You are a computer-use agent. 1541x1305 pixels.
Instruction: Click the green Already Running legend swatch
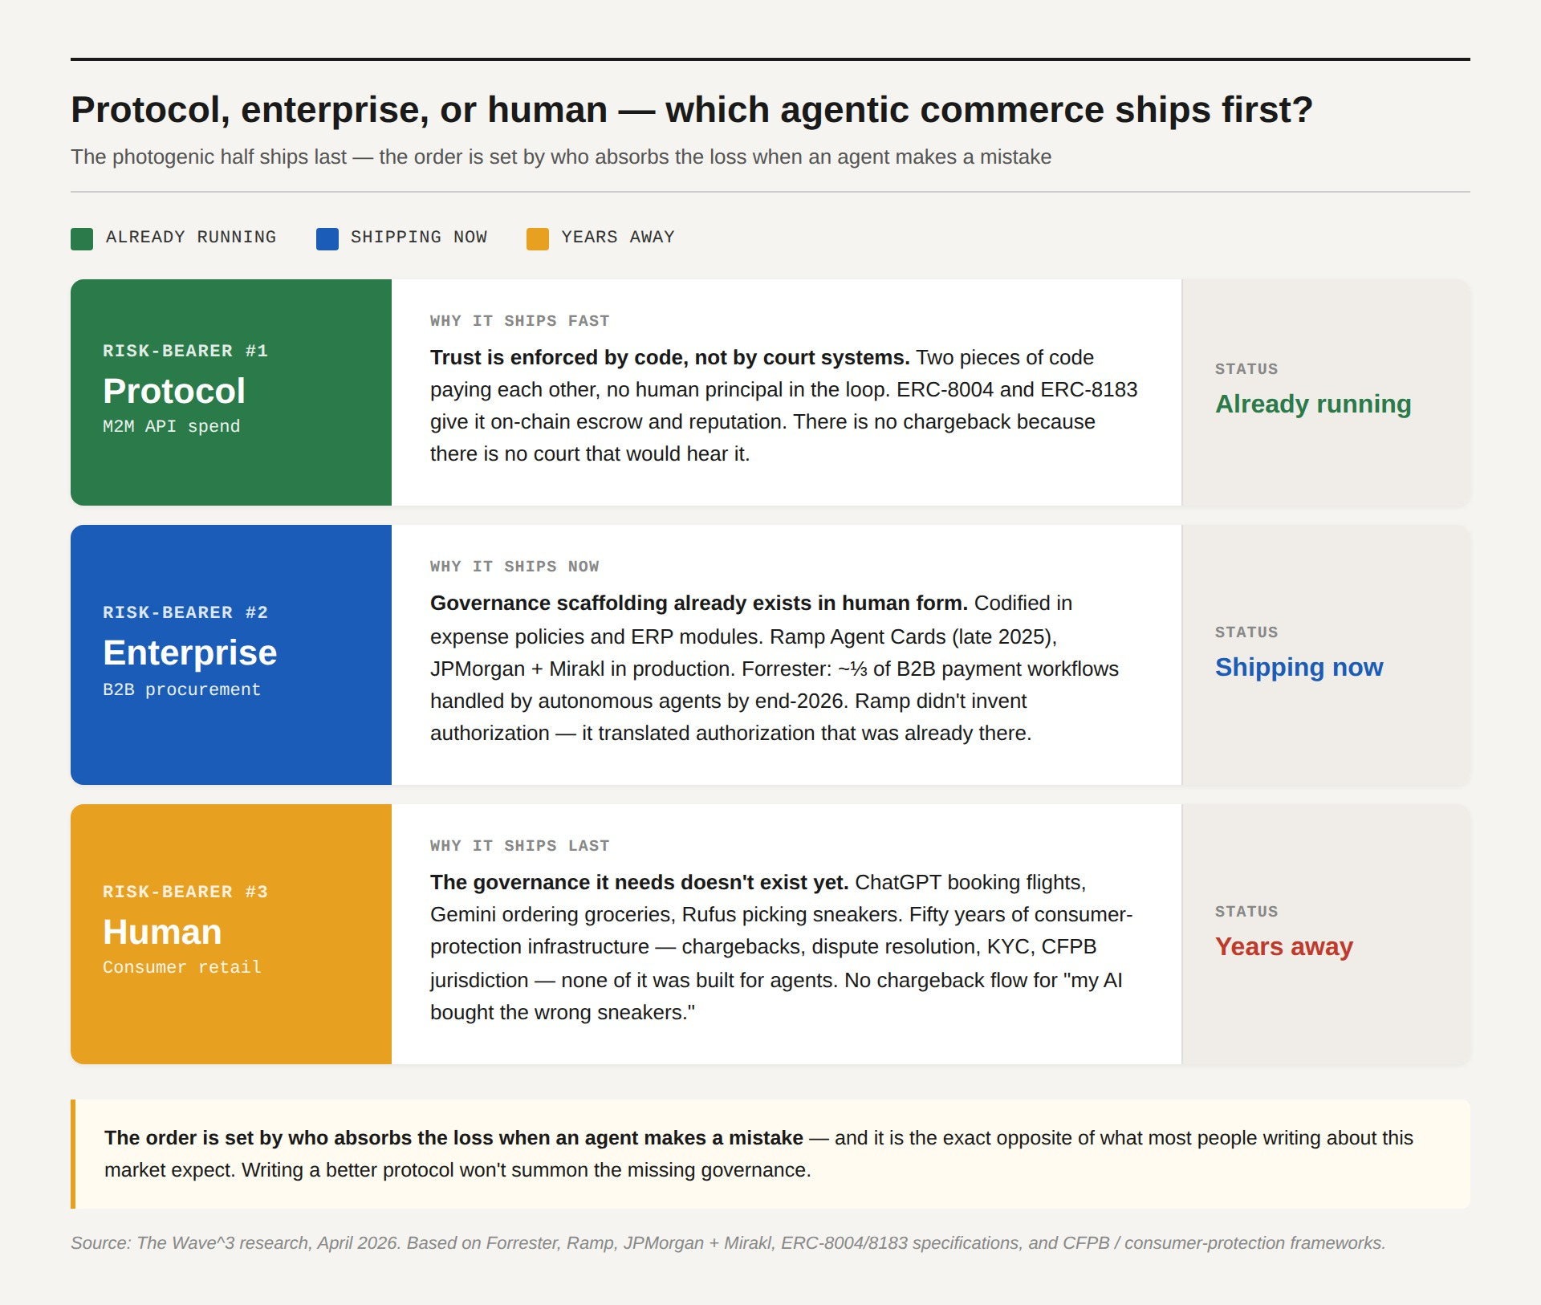pos(82,238)
